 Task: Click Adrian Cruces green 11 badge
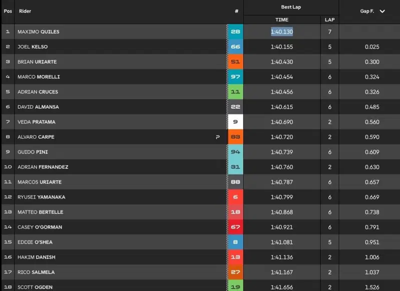click(235, 91)
